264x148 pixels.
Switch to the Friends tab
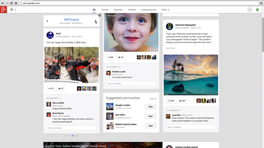(132, 10)
